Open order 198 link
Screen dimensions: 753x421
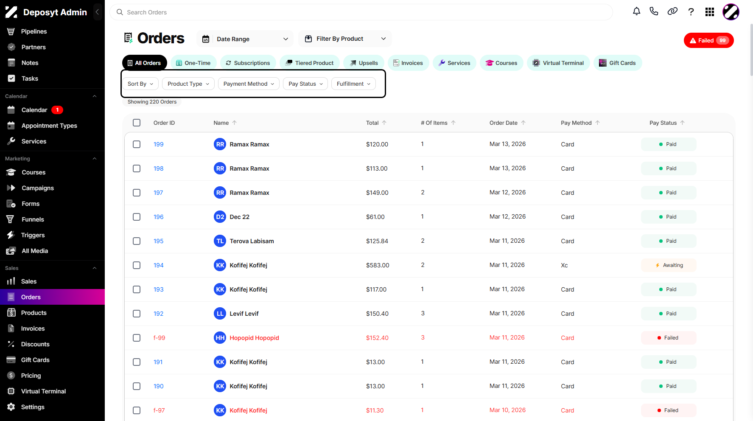click(x=159, y=168)
